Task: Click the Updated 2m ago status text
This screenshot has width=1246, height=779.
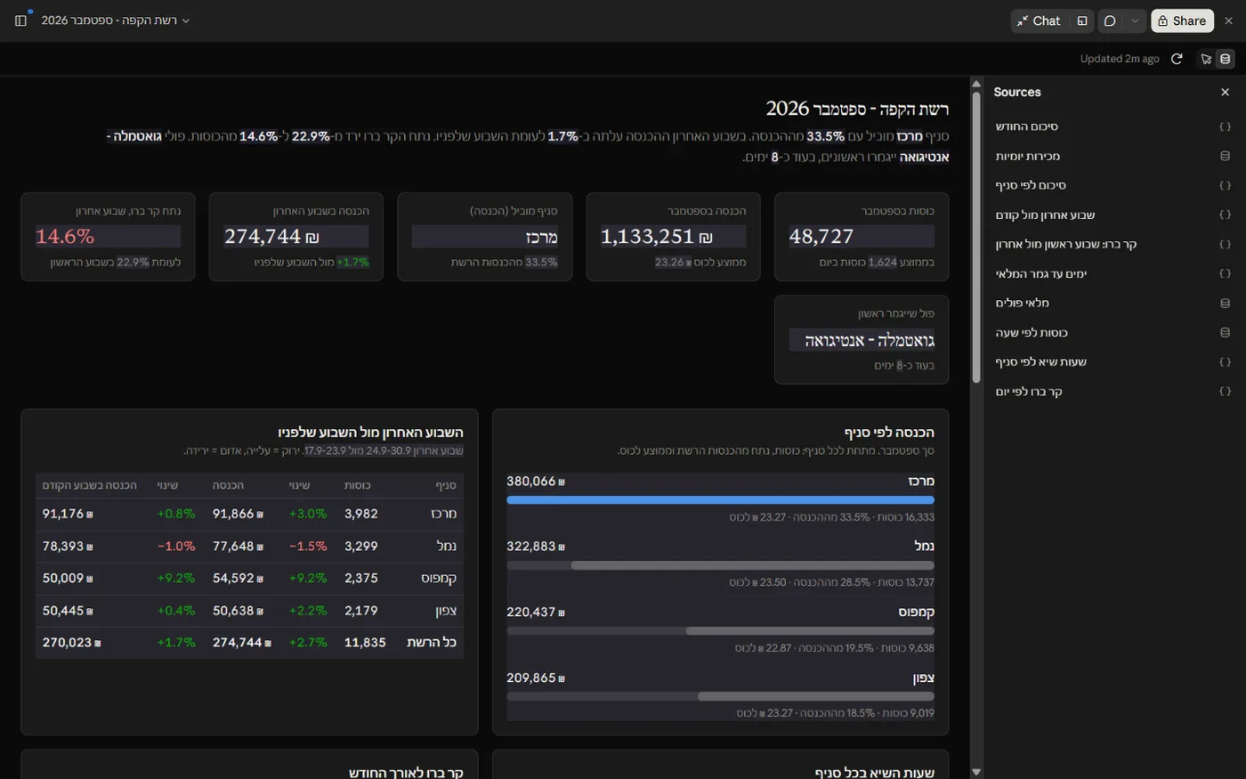Action: pyautogui.click(x=1120, y=59)
